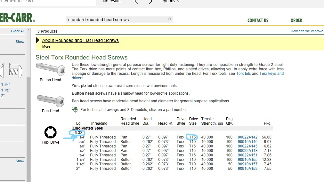Click price $6.68
The height and width of the screenshot is (182, 324).
click(267, 137)
